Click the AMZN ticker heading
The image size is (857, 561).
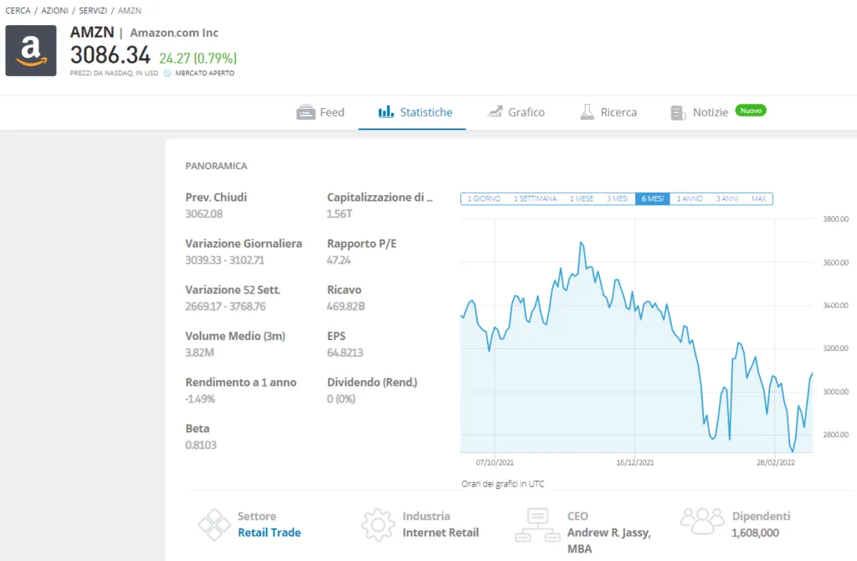tap(92, 33)
